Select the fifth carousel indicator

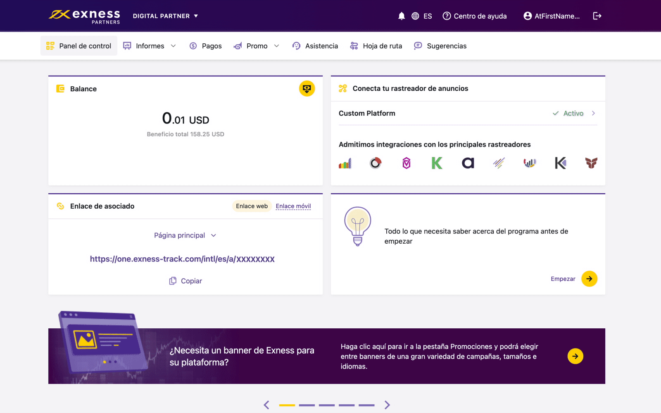tap(366, 405)
